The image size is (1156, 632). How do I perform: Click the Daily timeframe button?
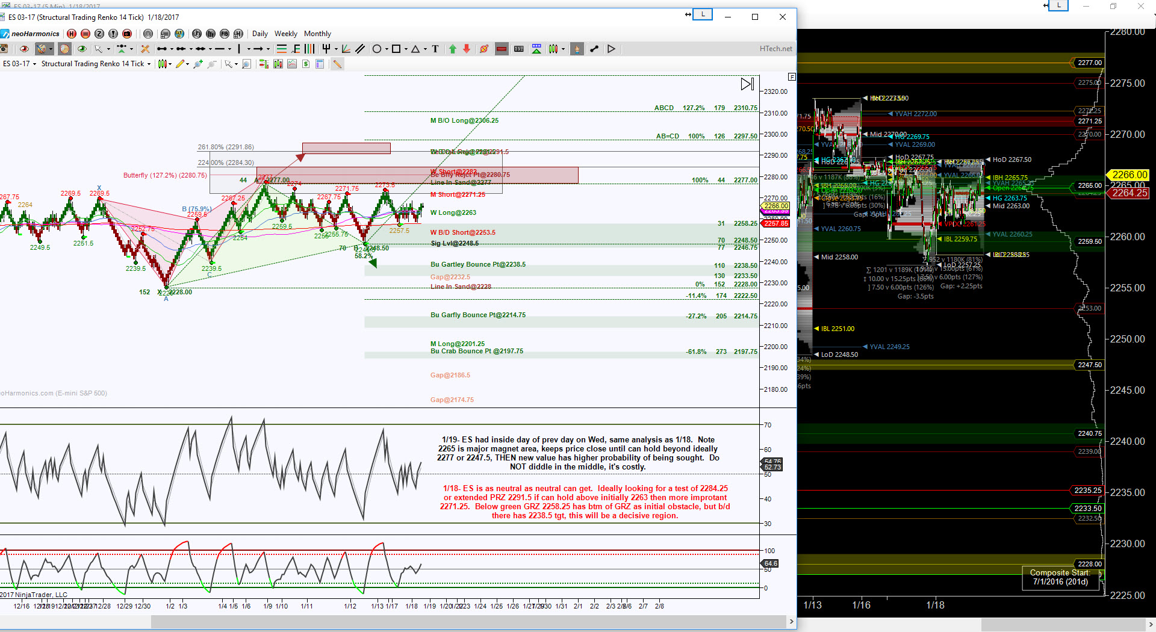(259, 34)
